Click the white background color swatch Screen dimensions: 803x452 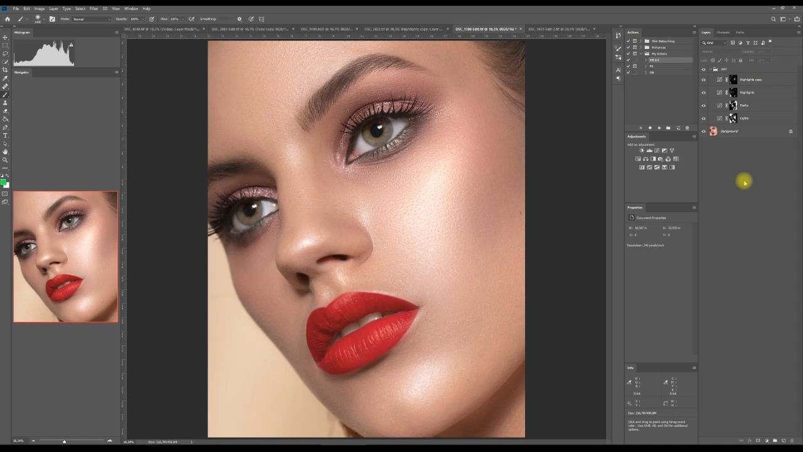(7, 186)
